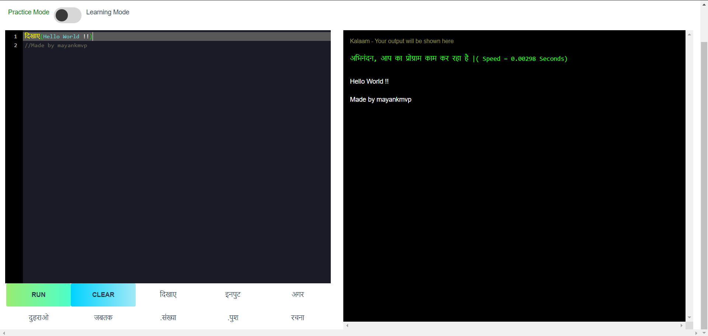Select line number 2 in editor gutter
The image size is (708, 336).
pyautogui.click(x=15, y=45)
